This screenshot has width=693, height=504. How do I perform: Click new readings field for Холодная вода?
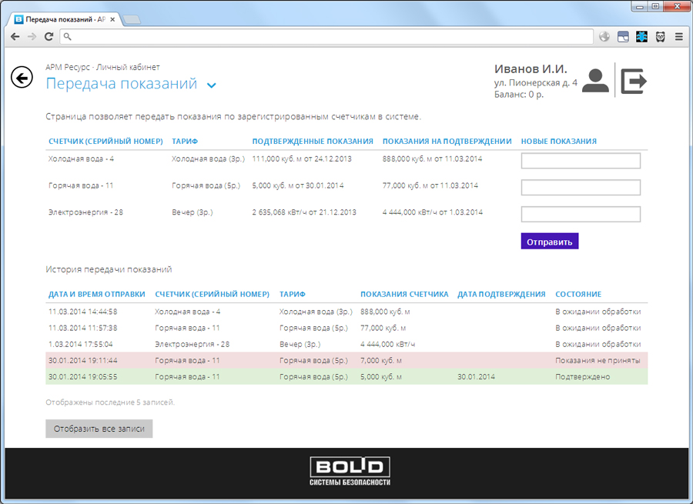tap(581, 161)
